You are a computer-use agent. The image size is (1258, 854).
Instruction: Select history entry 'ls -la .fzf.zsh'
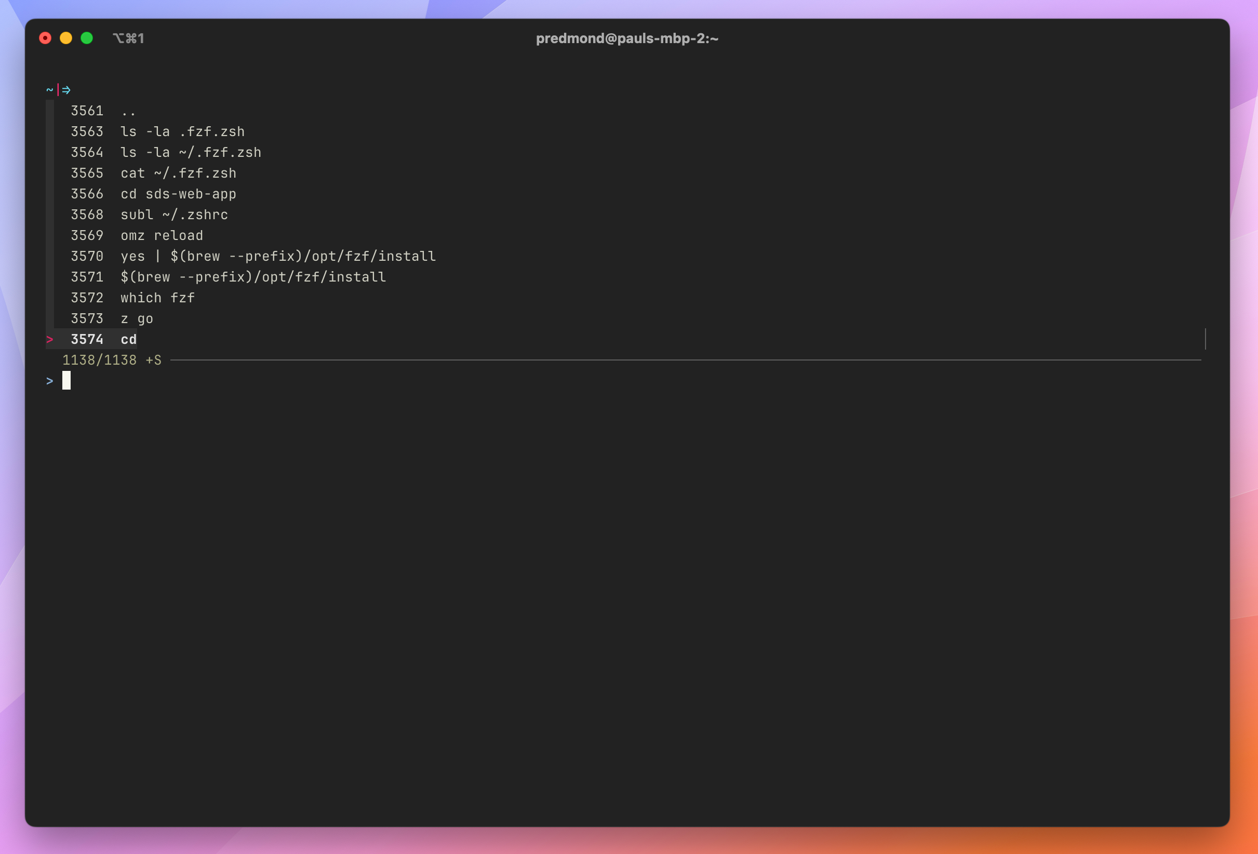pyautogui.click(x=157, y=131)
